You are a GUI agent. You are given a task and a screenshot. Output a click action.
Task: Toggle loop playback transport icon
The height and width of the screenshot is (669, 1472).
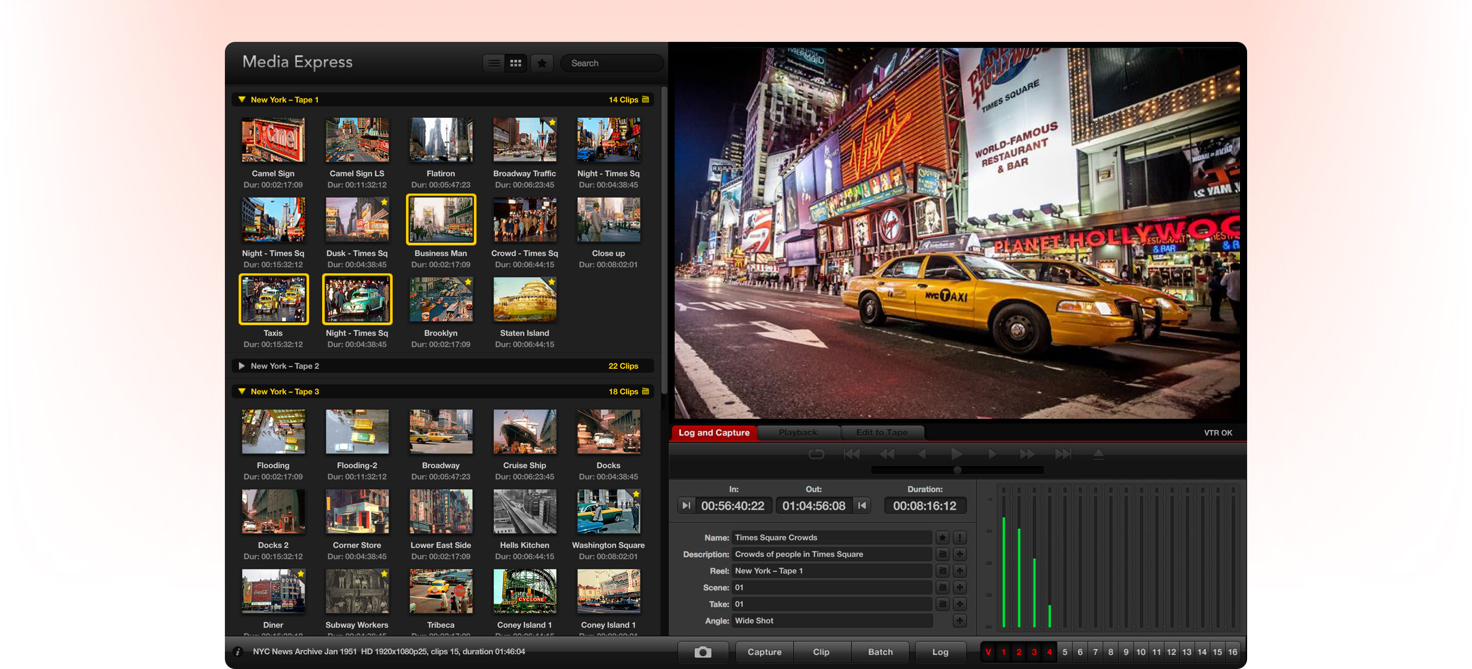[816, 454]
